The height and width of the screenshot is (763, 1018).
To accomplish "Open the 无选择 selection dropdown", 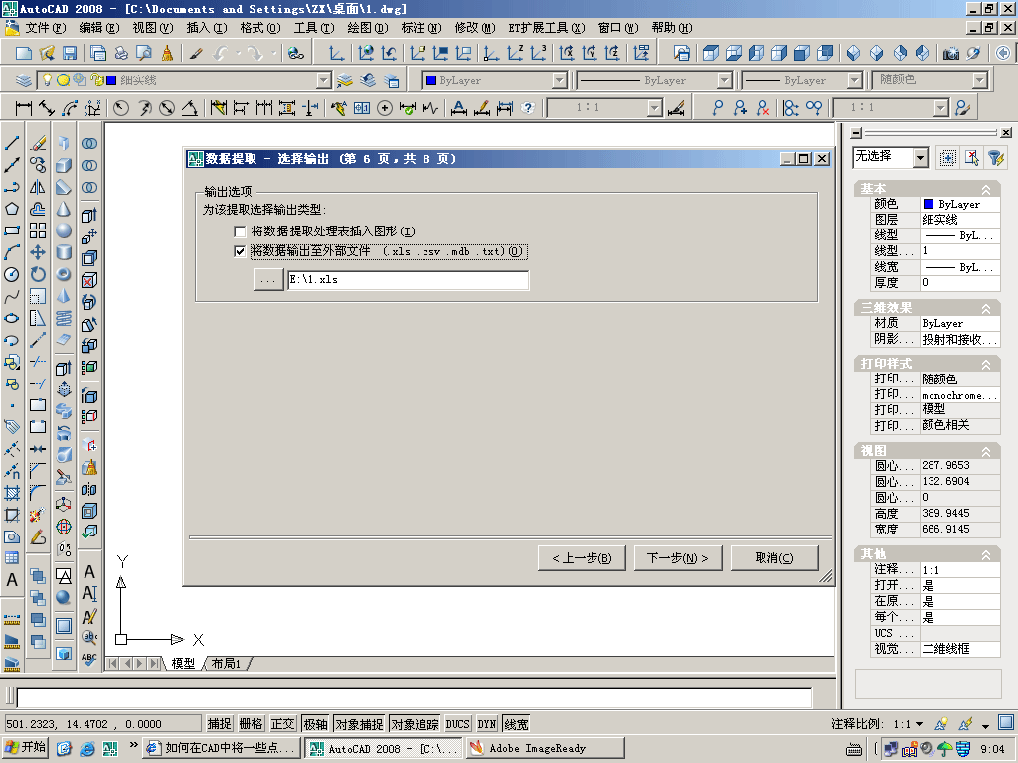I will [920, 157].
